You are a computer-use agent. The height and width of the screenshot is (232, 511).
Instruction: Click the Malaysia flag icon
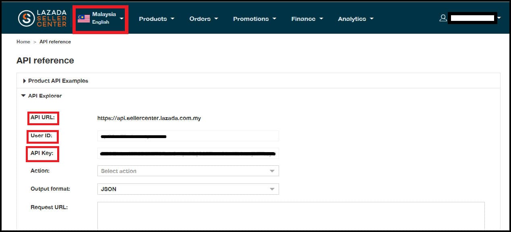(x=84, y=18)
